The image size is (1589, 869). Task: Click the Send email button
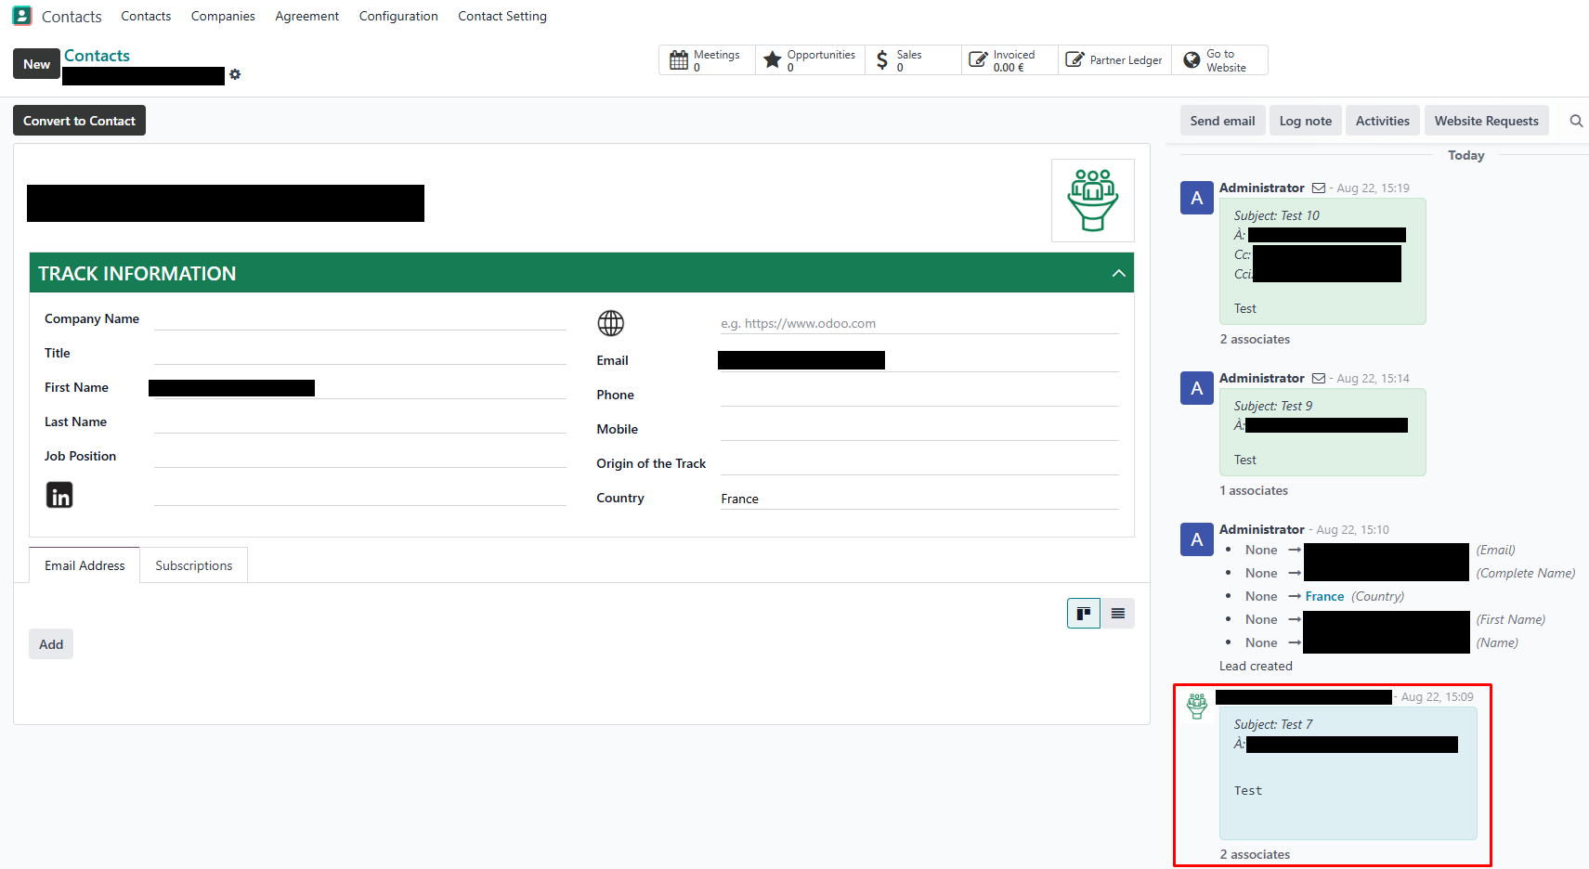pyautogui.click(x=1222, y=121)
